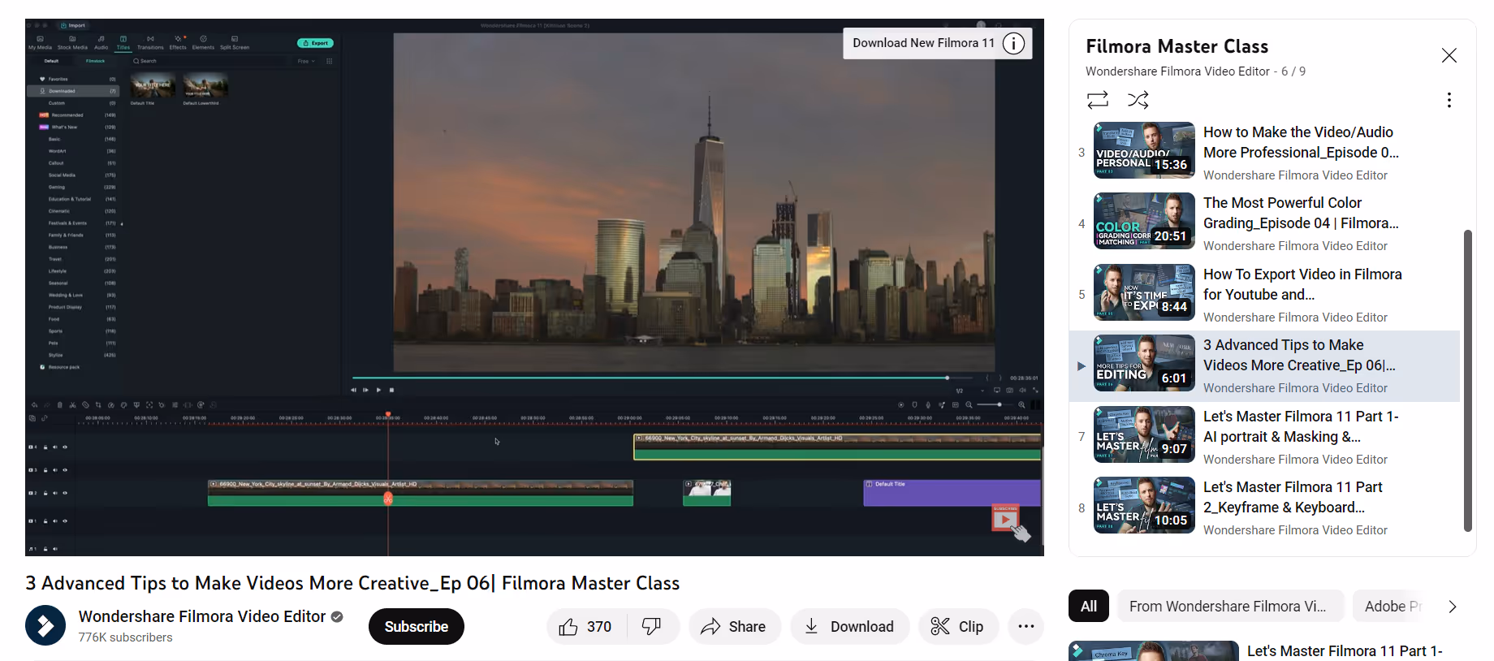Subscribe to Wondershare Filmora Video Editor

point(416,626)
